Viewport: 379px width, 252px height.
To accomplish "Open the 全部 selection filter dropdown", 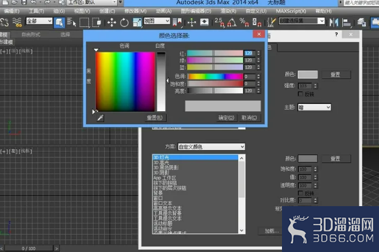I will tap(39, 21).
